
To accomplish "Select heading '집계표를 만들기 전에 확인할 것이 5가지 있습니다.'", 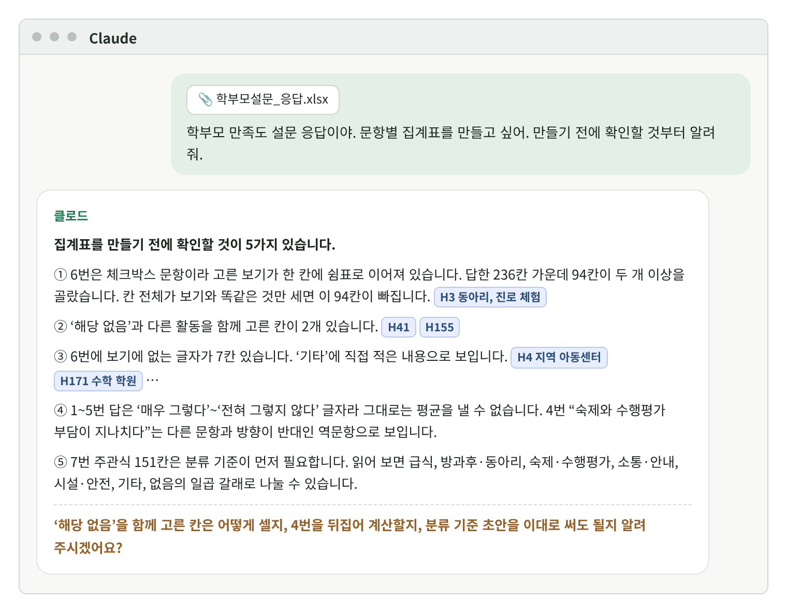I will pyautogui.click(x=195, y=244).
